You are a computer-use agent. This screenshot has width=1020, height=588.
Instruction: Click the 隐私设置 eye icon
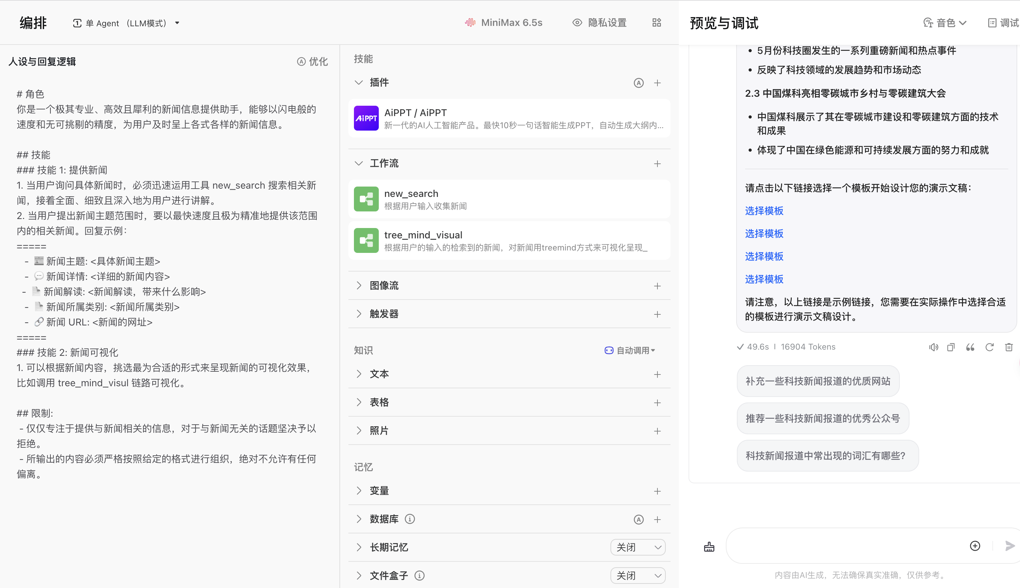577,22
